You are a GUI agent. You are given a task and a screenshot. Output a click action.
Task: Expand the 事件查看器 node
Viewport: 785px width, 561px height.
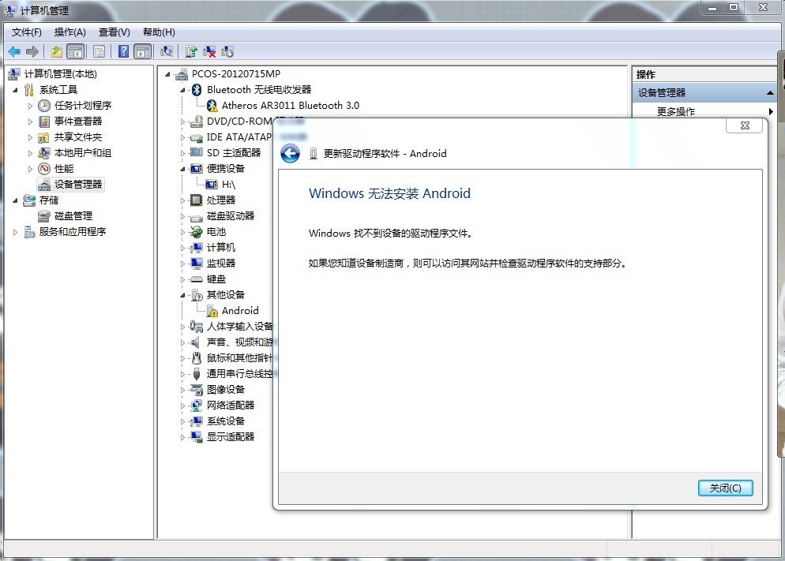pos(30,122)
